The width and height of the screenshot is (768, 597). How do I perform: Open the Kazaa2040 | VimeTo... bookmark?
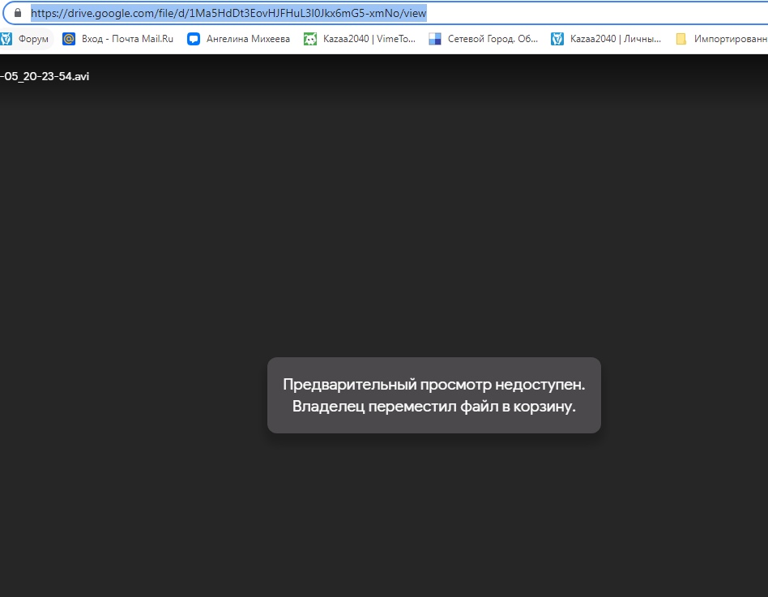tap(369, 39)
